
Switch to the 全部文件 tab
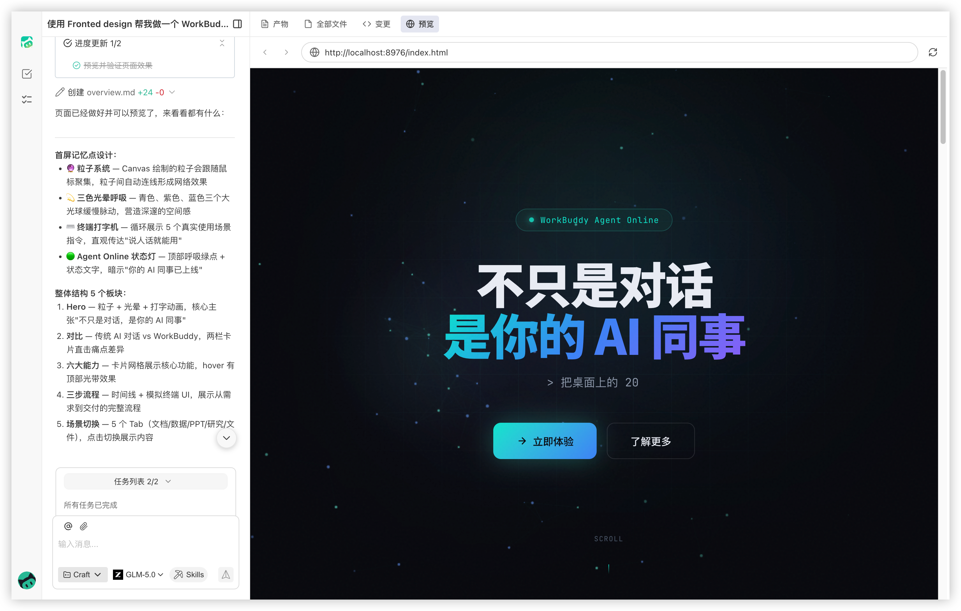tap(326, 24)
